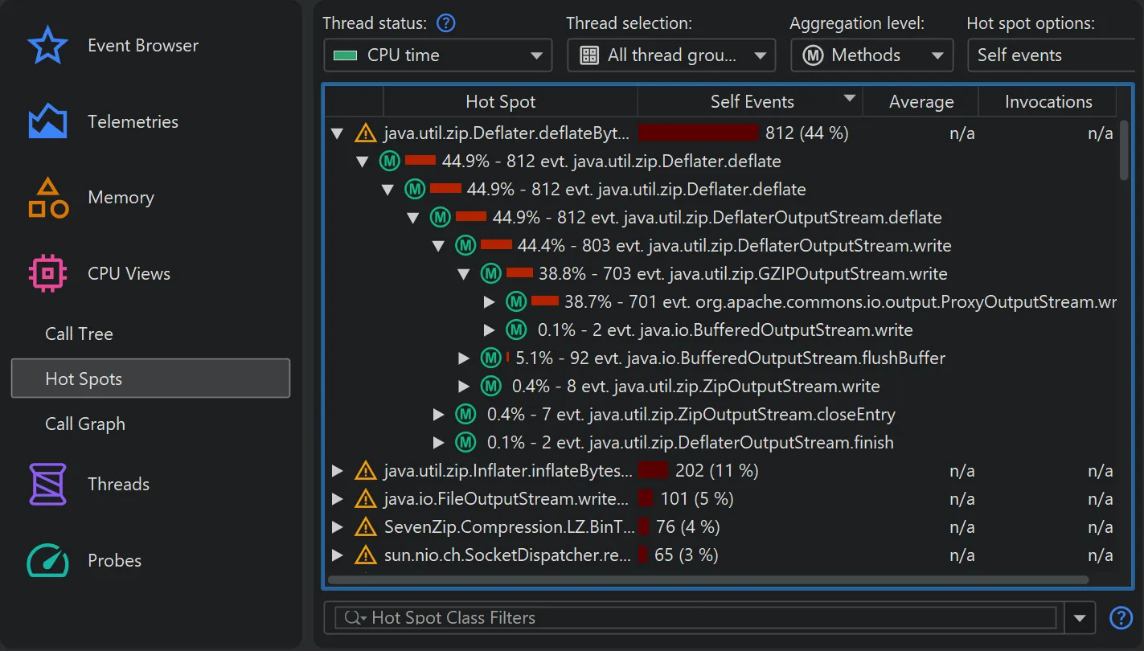Select the Memory view icon
The image size is (1144, 651).
click(47, 197)
